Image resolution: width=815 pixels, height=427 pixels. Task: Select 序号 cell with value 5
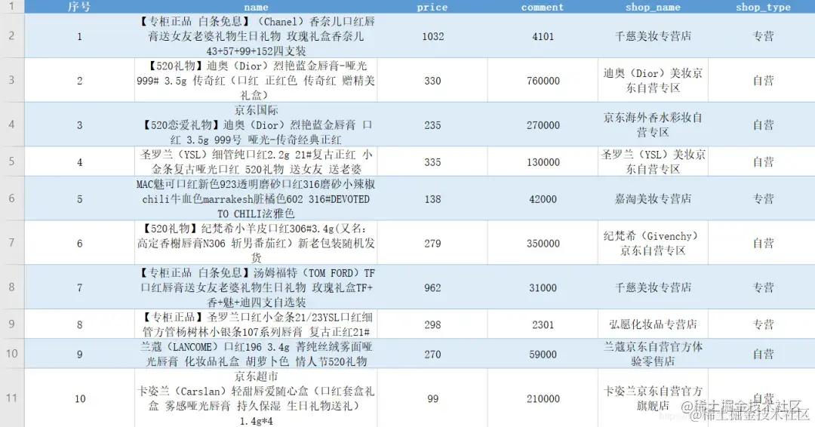coord(79,198)
